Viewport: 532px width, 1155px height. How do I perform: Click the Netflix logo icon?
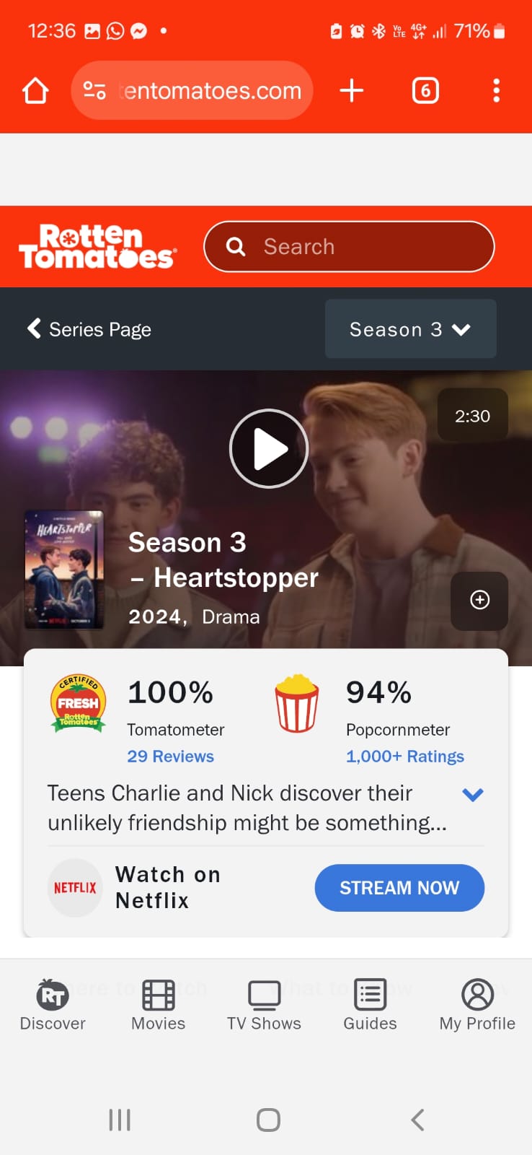(75, 888)
